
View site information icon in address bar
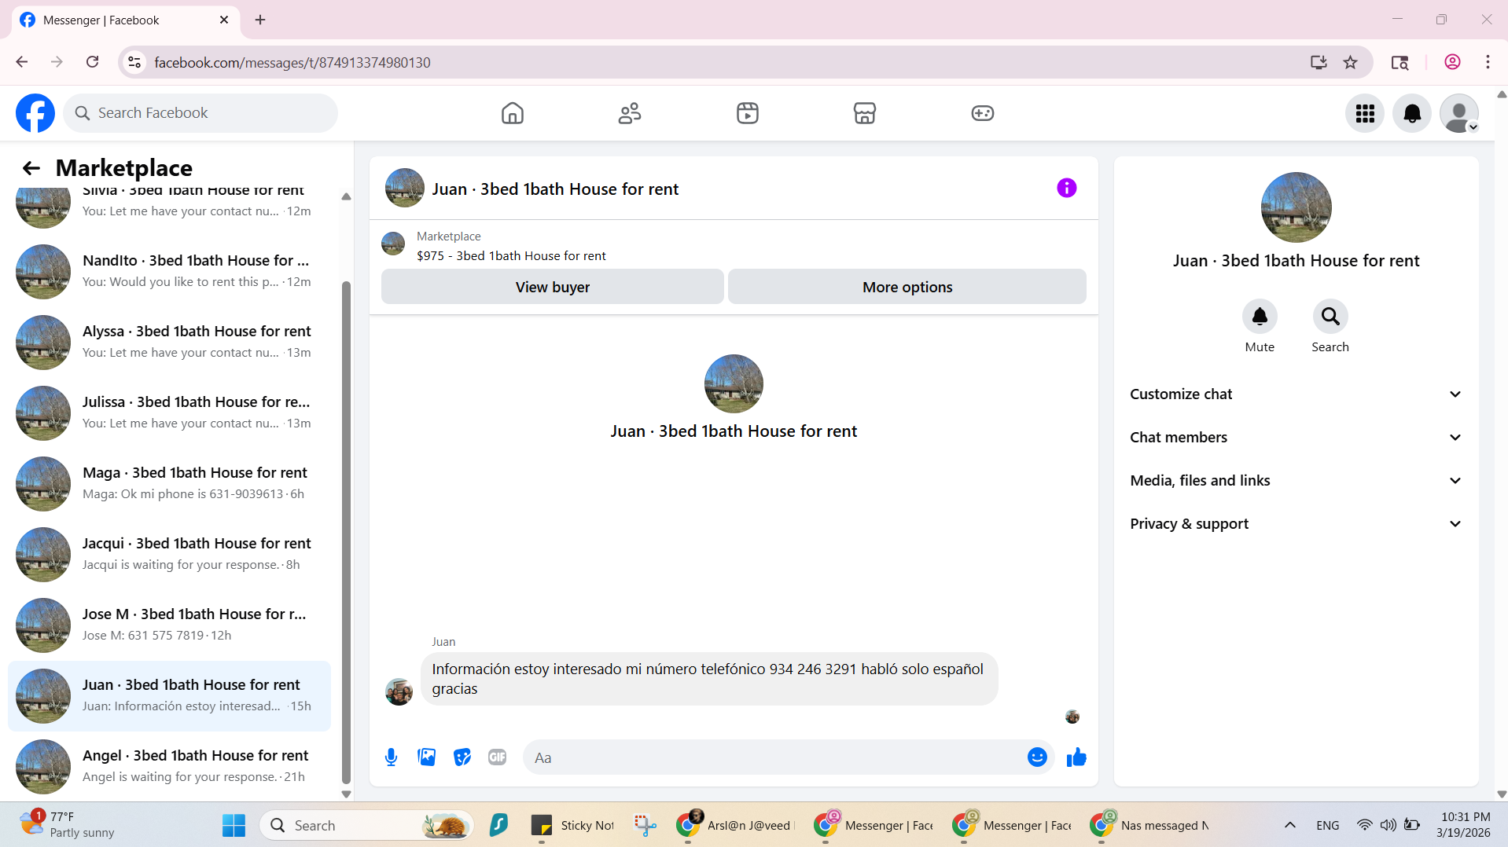[x=134, y=62]
